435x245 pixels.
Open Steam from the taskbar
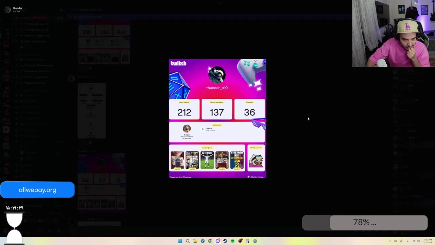pyautogui.click(x=225, y=241)
